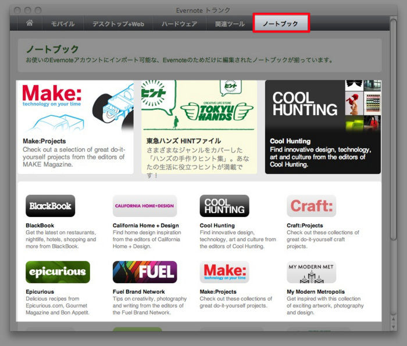This screenshot has width=407, height=346.
Task: Open California Home + Design title link
Action: (x=146, y=225)
